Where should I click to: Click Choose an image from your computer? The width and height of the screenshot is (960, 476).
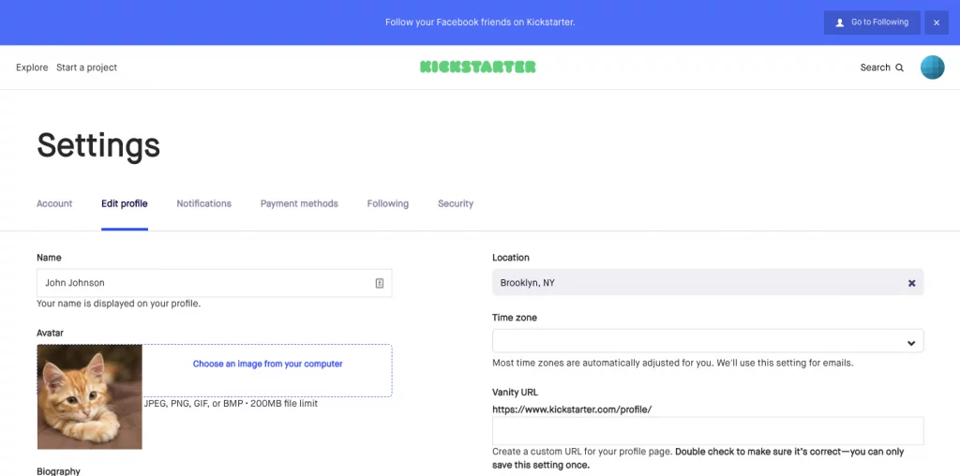(267, 364)
